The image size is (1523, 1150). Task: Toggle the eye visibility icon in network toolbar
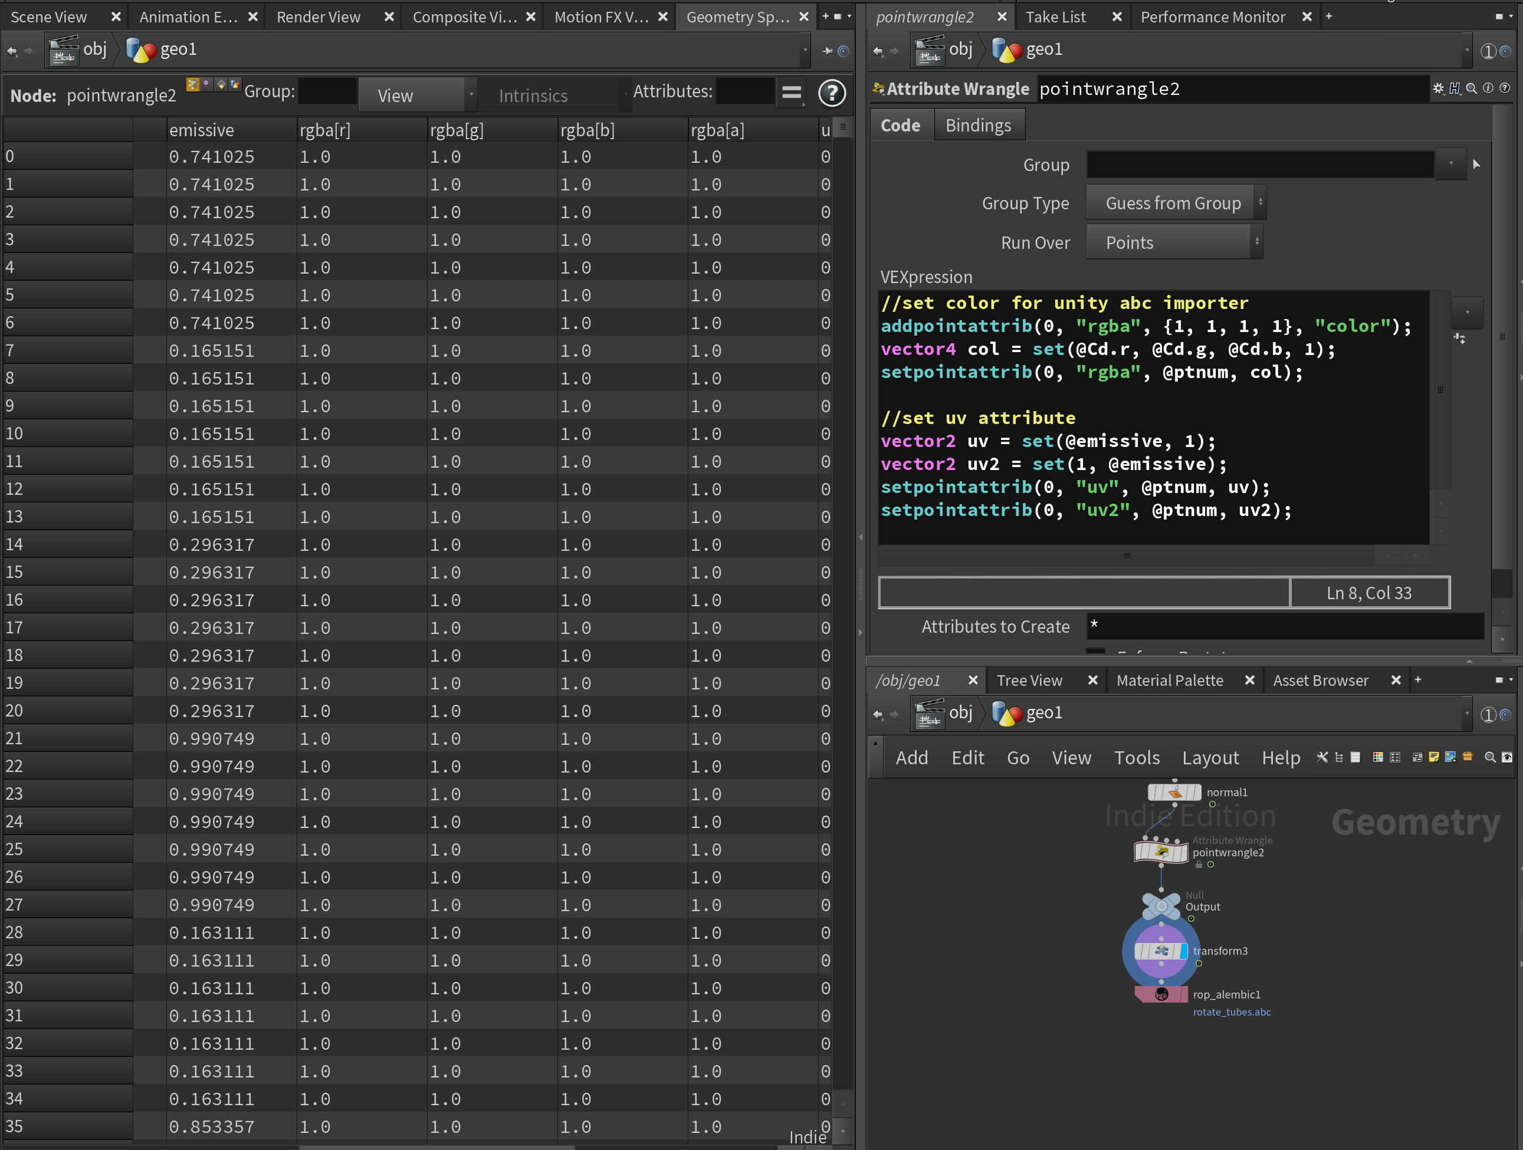tap(1507, 757)
